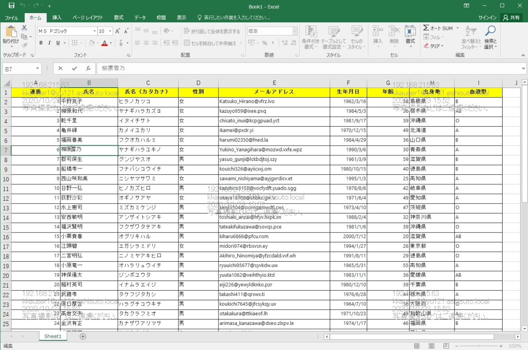Toggle Italic formatting

point(49,43)
